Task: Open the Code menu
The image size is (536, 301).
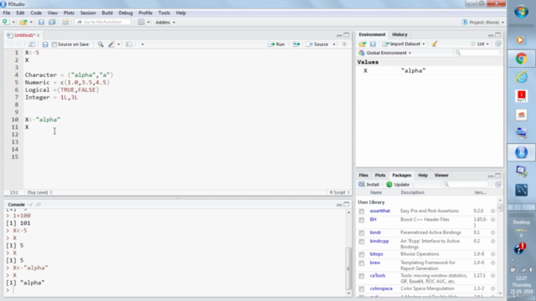Action: (36, 13)
